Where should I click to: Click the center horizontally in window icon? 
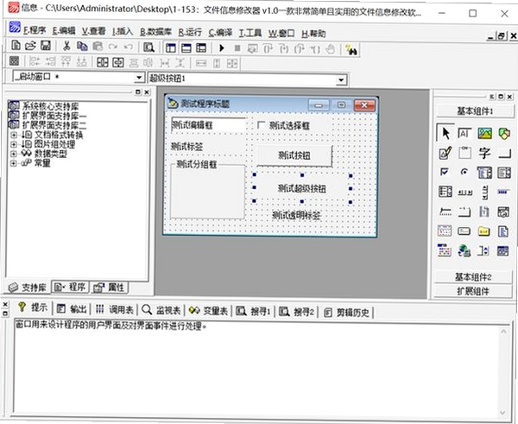(x=103, y=62)
